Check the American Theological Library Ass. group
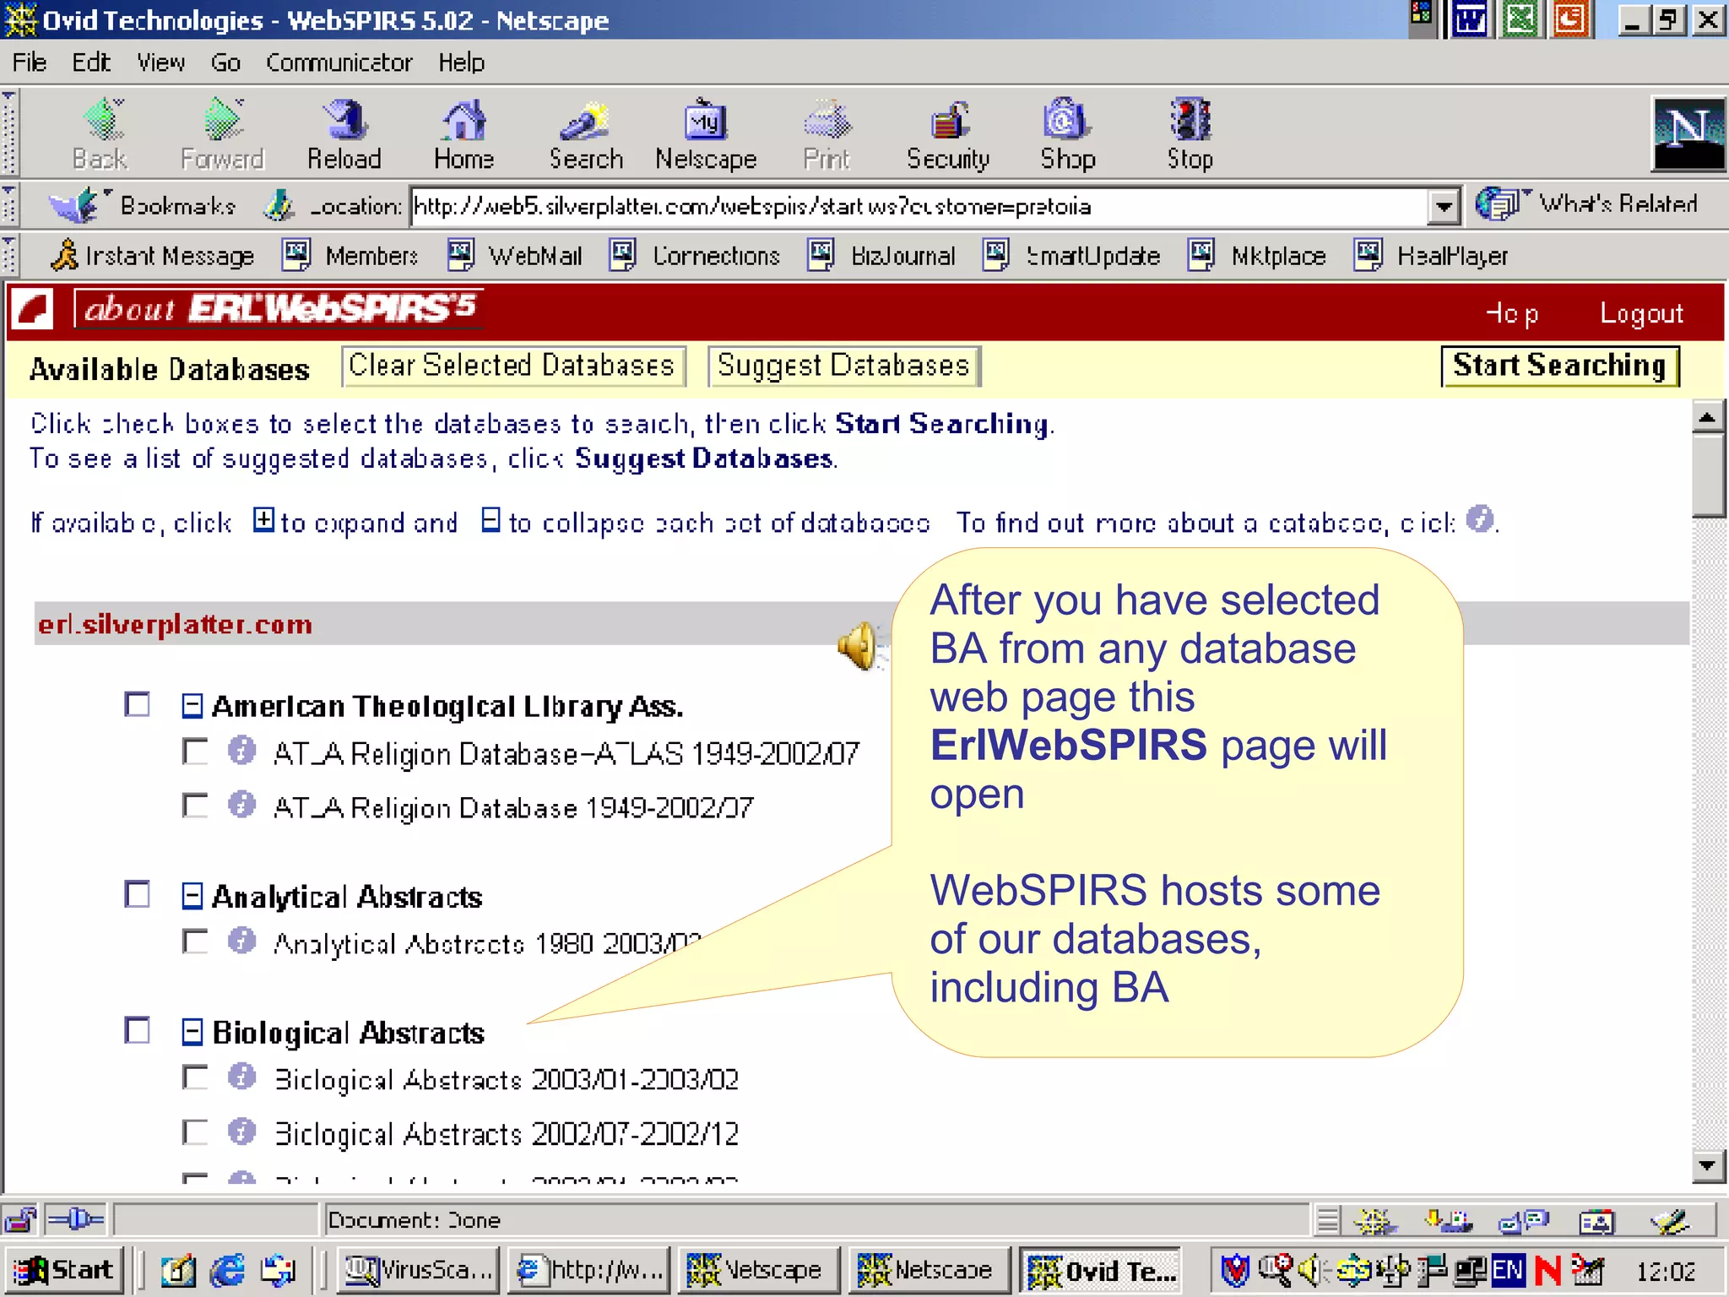This screenshot has height=1297, width=1729. (138, 704)
